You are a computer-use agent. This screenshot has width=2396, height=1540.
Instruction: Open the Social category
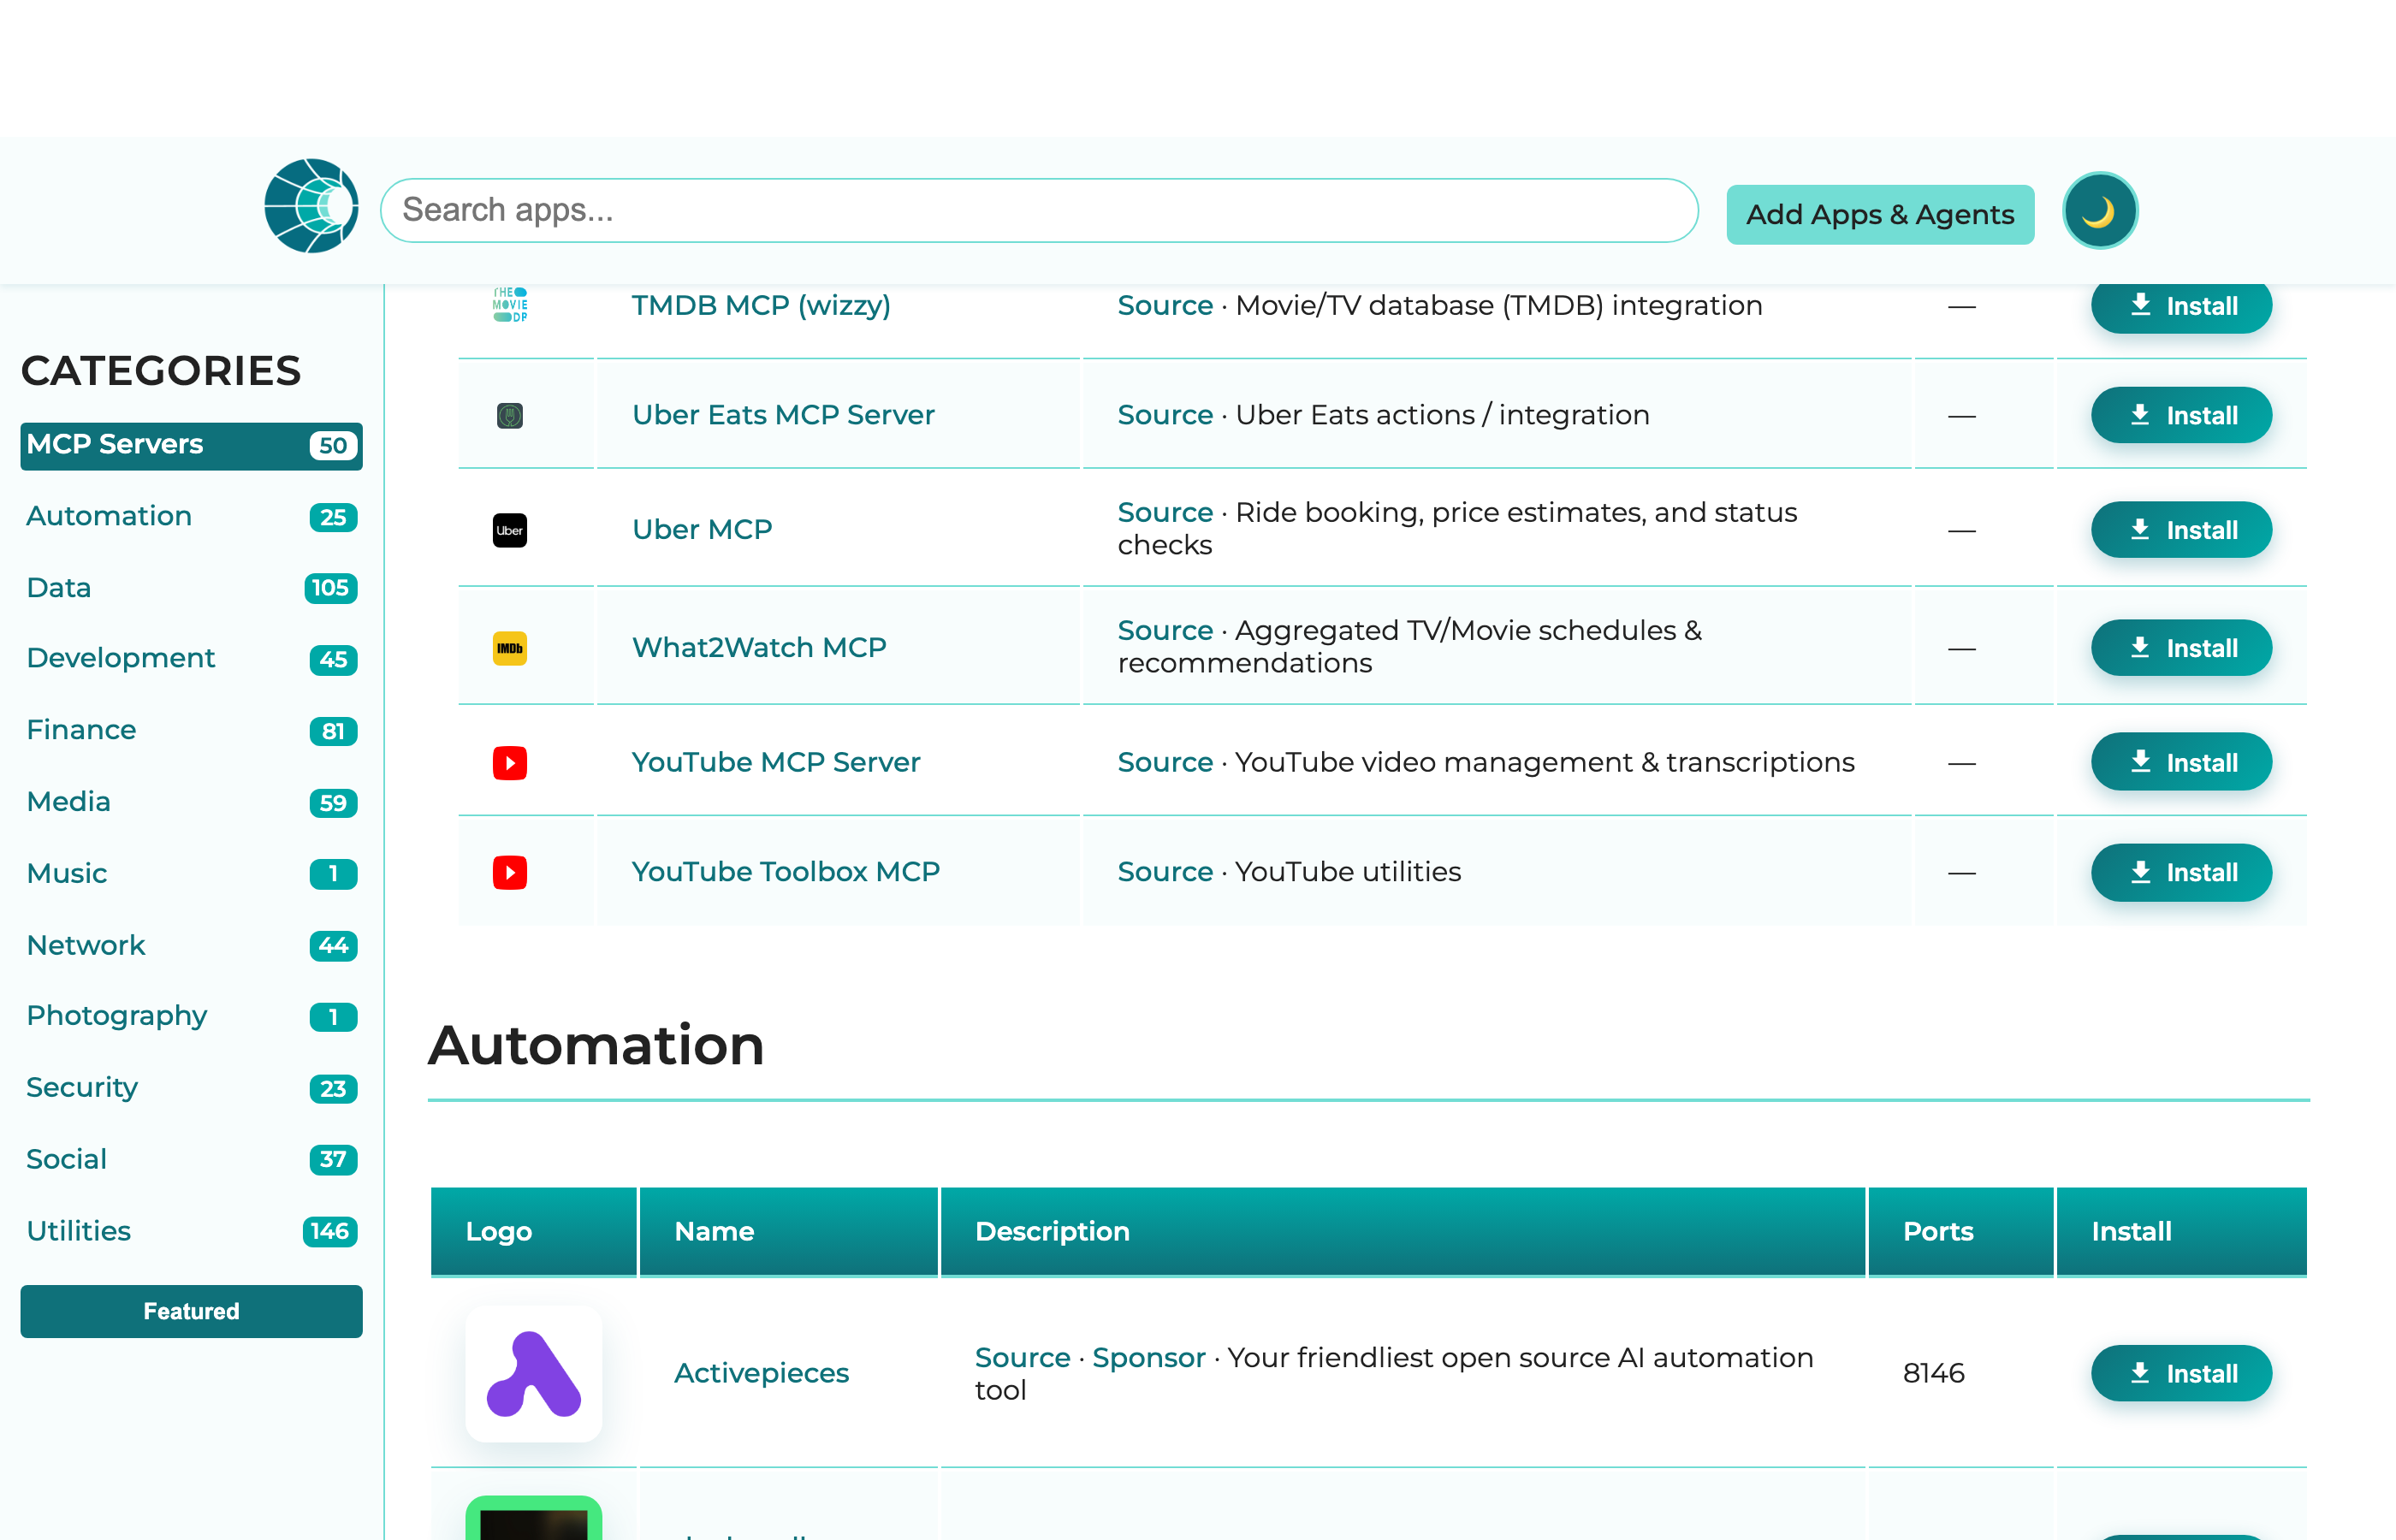click(191, 1159)
